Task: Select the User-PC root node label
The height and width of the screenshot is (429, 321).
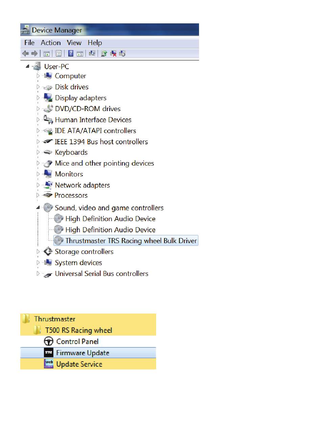Action: click(56, 66)
